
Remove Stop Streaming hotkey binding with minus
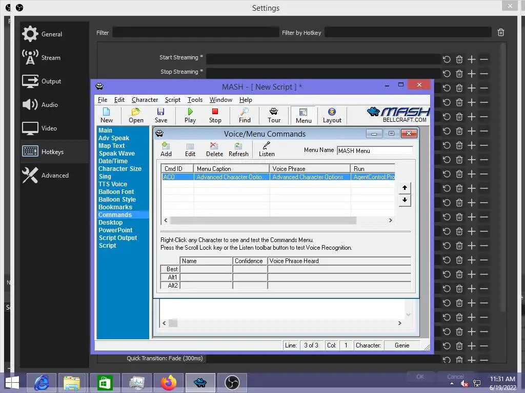[484, 74]
